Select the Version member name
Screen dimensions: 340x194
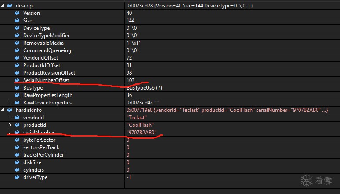pyautogui.click(x=32, y=13)
